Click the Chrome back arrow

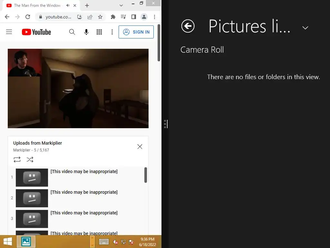(7, 17)
